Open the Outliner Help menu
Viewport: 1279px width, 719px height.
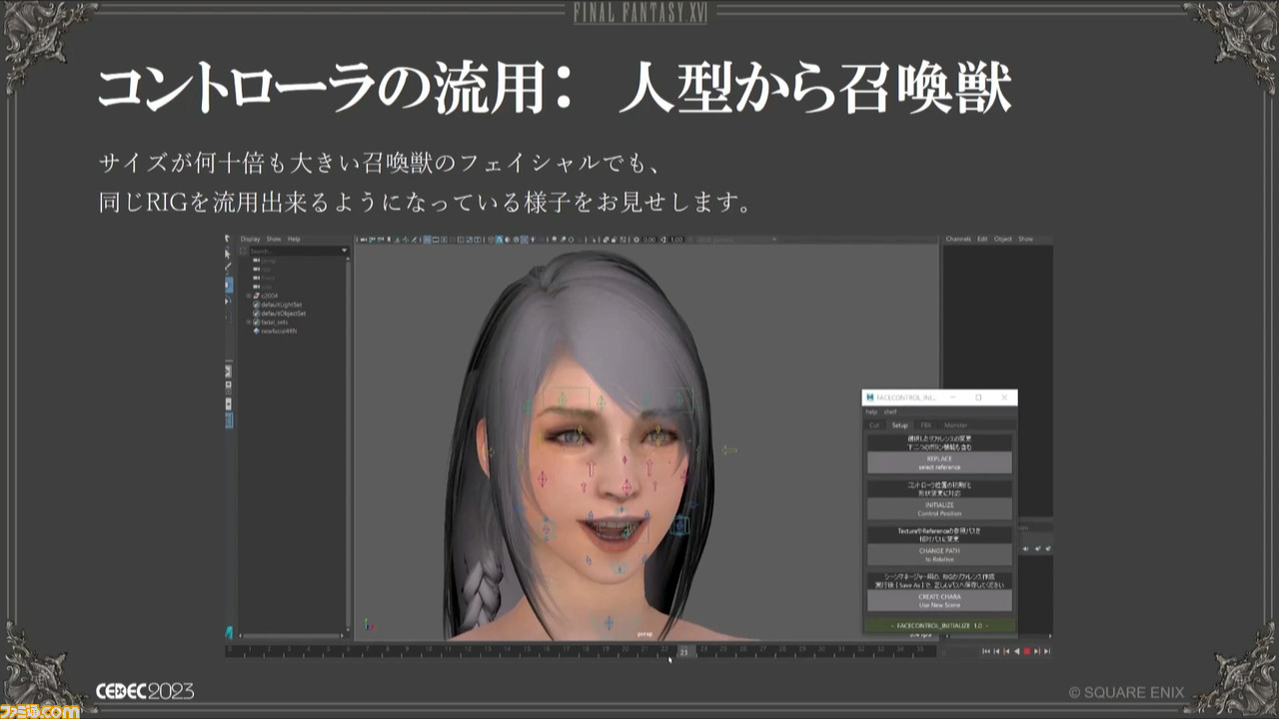[x=294, y=240]
